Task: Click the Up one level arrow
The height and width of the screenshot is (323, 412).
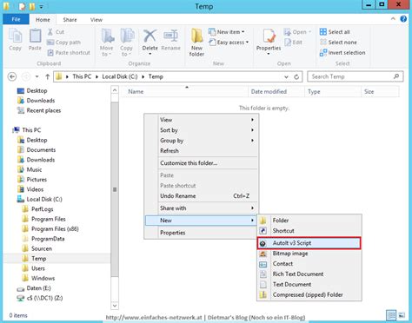Action: click(48, 76)
